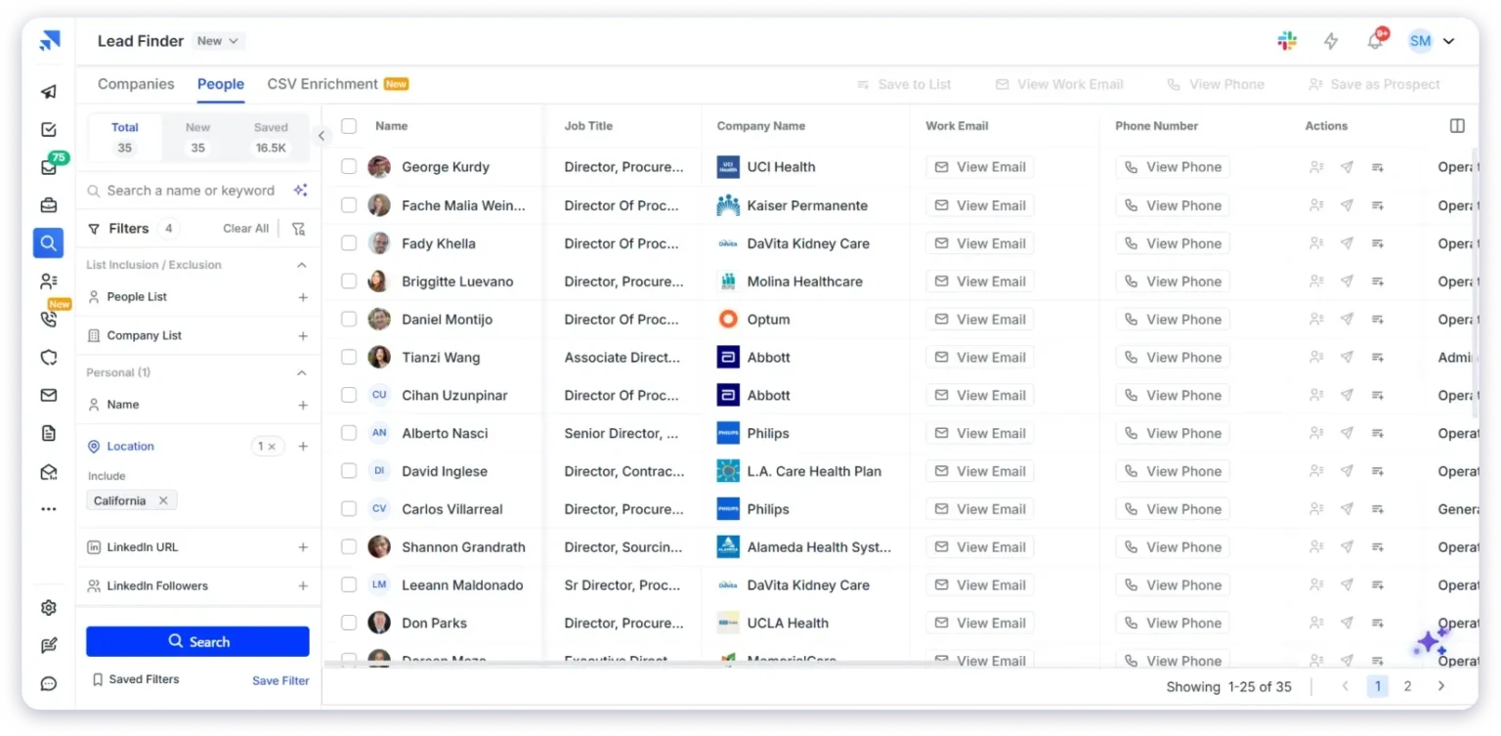Select the magnifier Lead Finder sidebar icon
Image resolution: width=1501 pixels, height=736 pixels.
49,242
